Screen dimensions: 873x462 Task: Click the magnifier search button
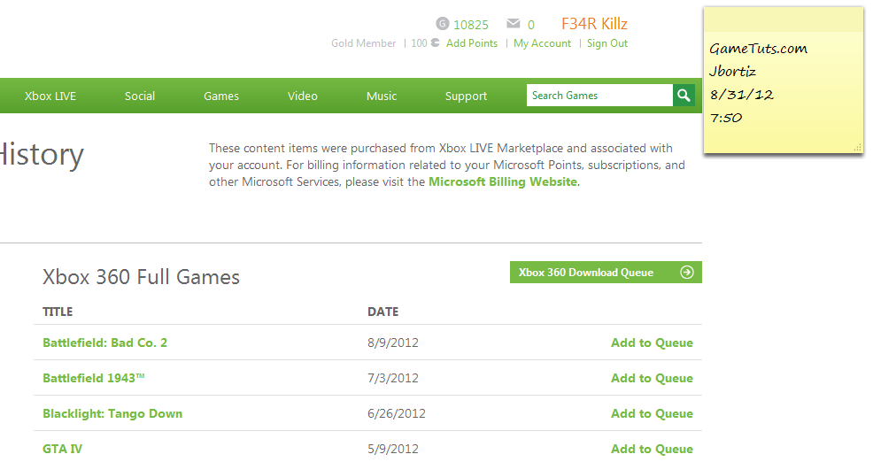pos(684,96)
